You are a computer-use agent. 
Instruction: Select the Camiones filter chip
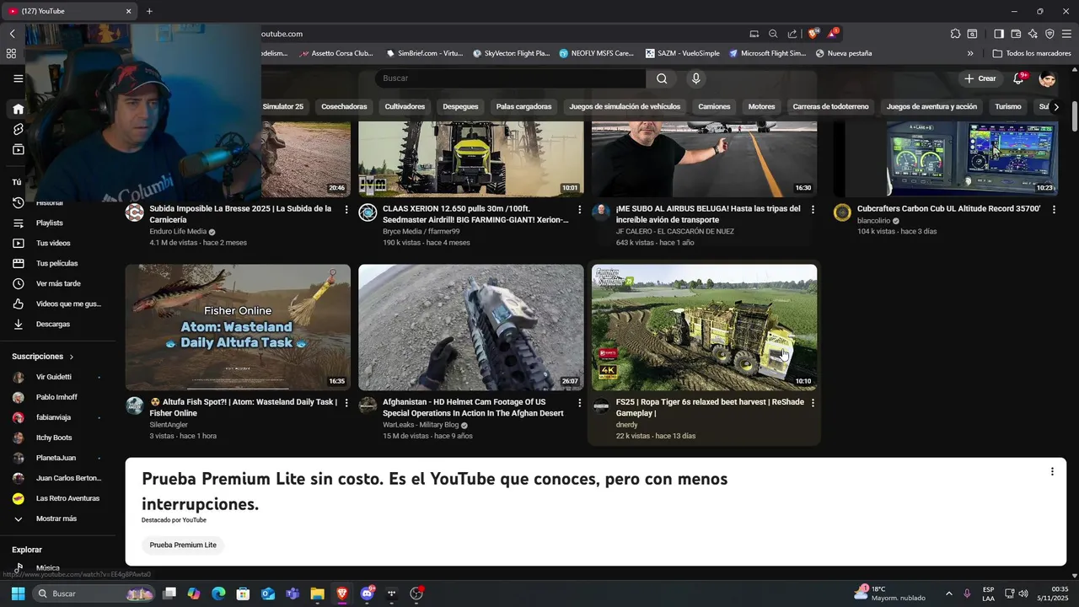pyautogui.click(x=714, y=107)
